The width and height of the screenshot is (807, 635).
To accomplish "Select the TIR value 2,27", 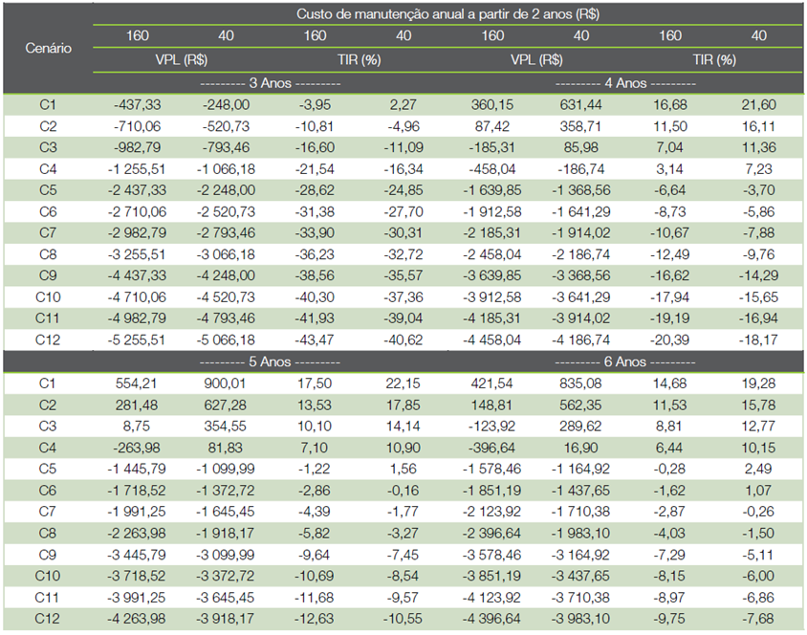I will click(403, 104).
